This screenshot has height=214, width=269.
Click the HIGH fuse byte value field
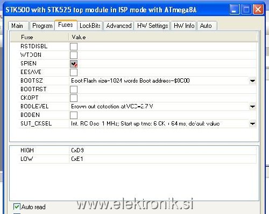(162, 150)
